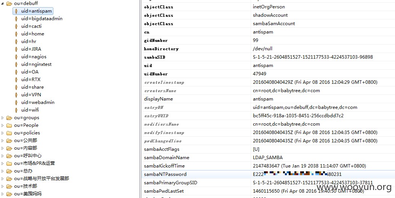Click the cn attribute name

147,32
